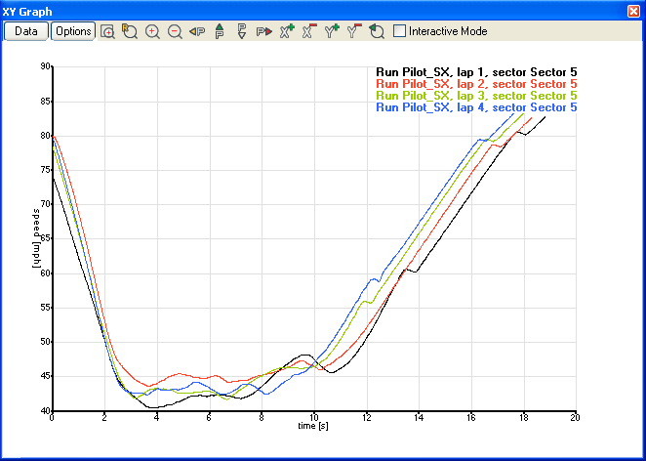Pan the graph up with arrow icon
Viewport: 646px width, 461px height.
coord(219,31)
